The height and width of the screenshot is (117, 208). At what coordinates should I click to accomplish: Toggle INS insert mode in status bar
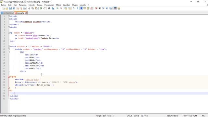[203, 116]
